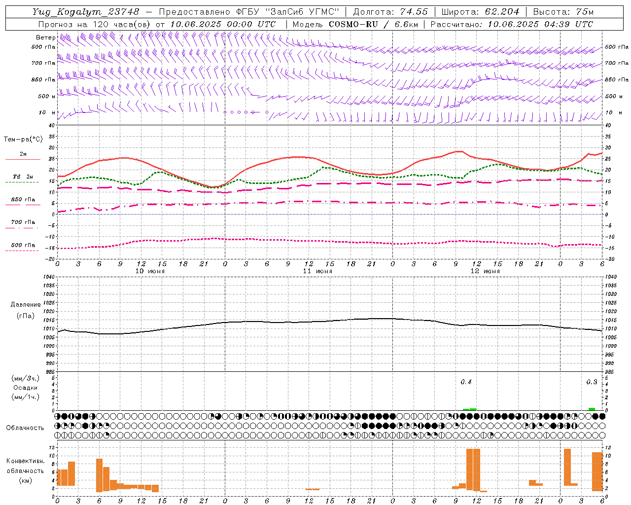Click the '(мм/3ч.)' precipitation unit label
Image resolution: width=631 pixels, height=505 pixels.
(26, 378)
